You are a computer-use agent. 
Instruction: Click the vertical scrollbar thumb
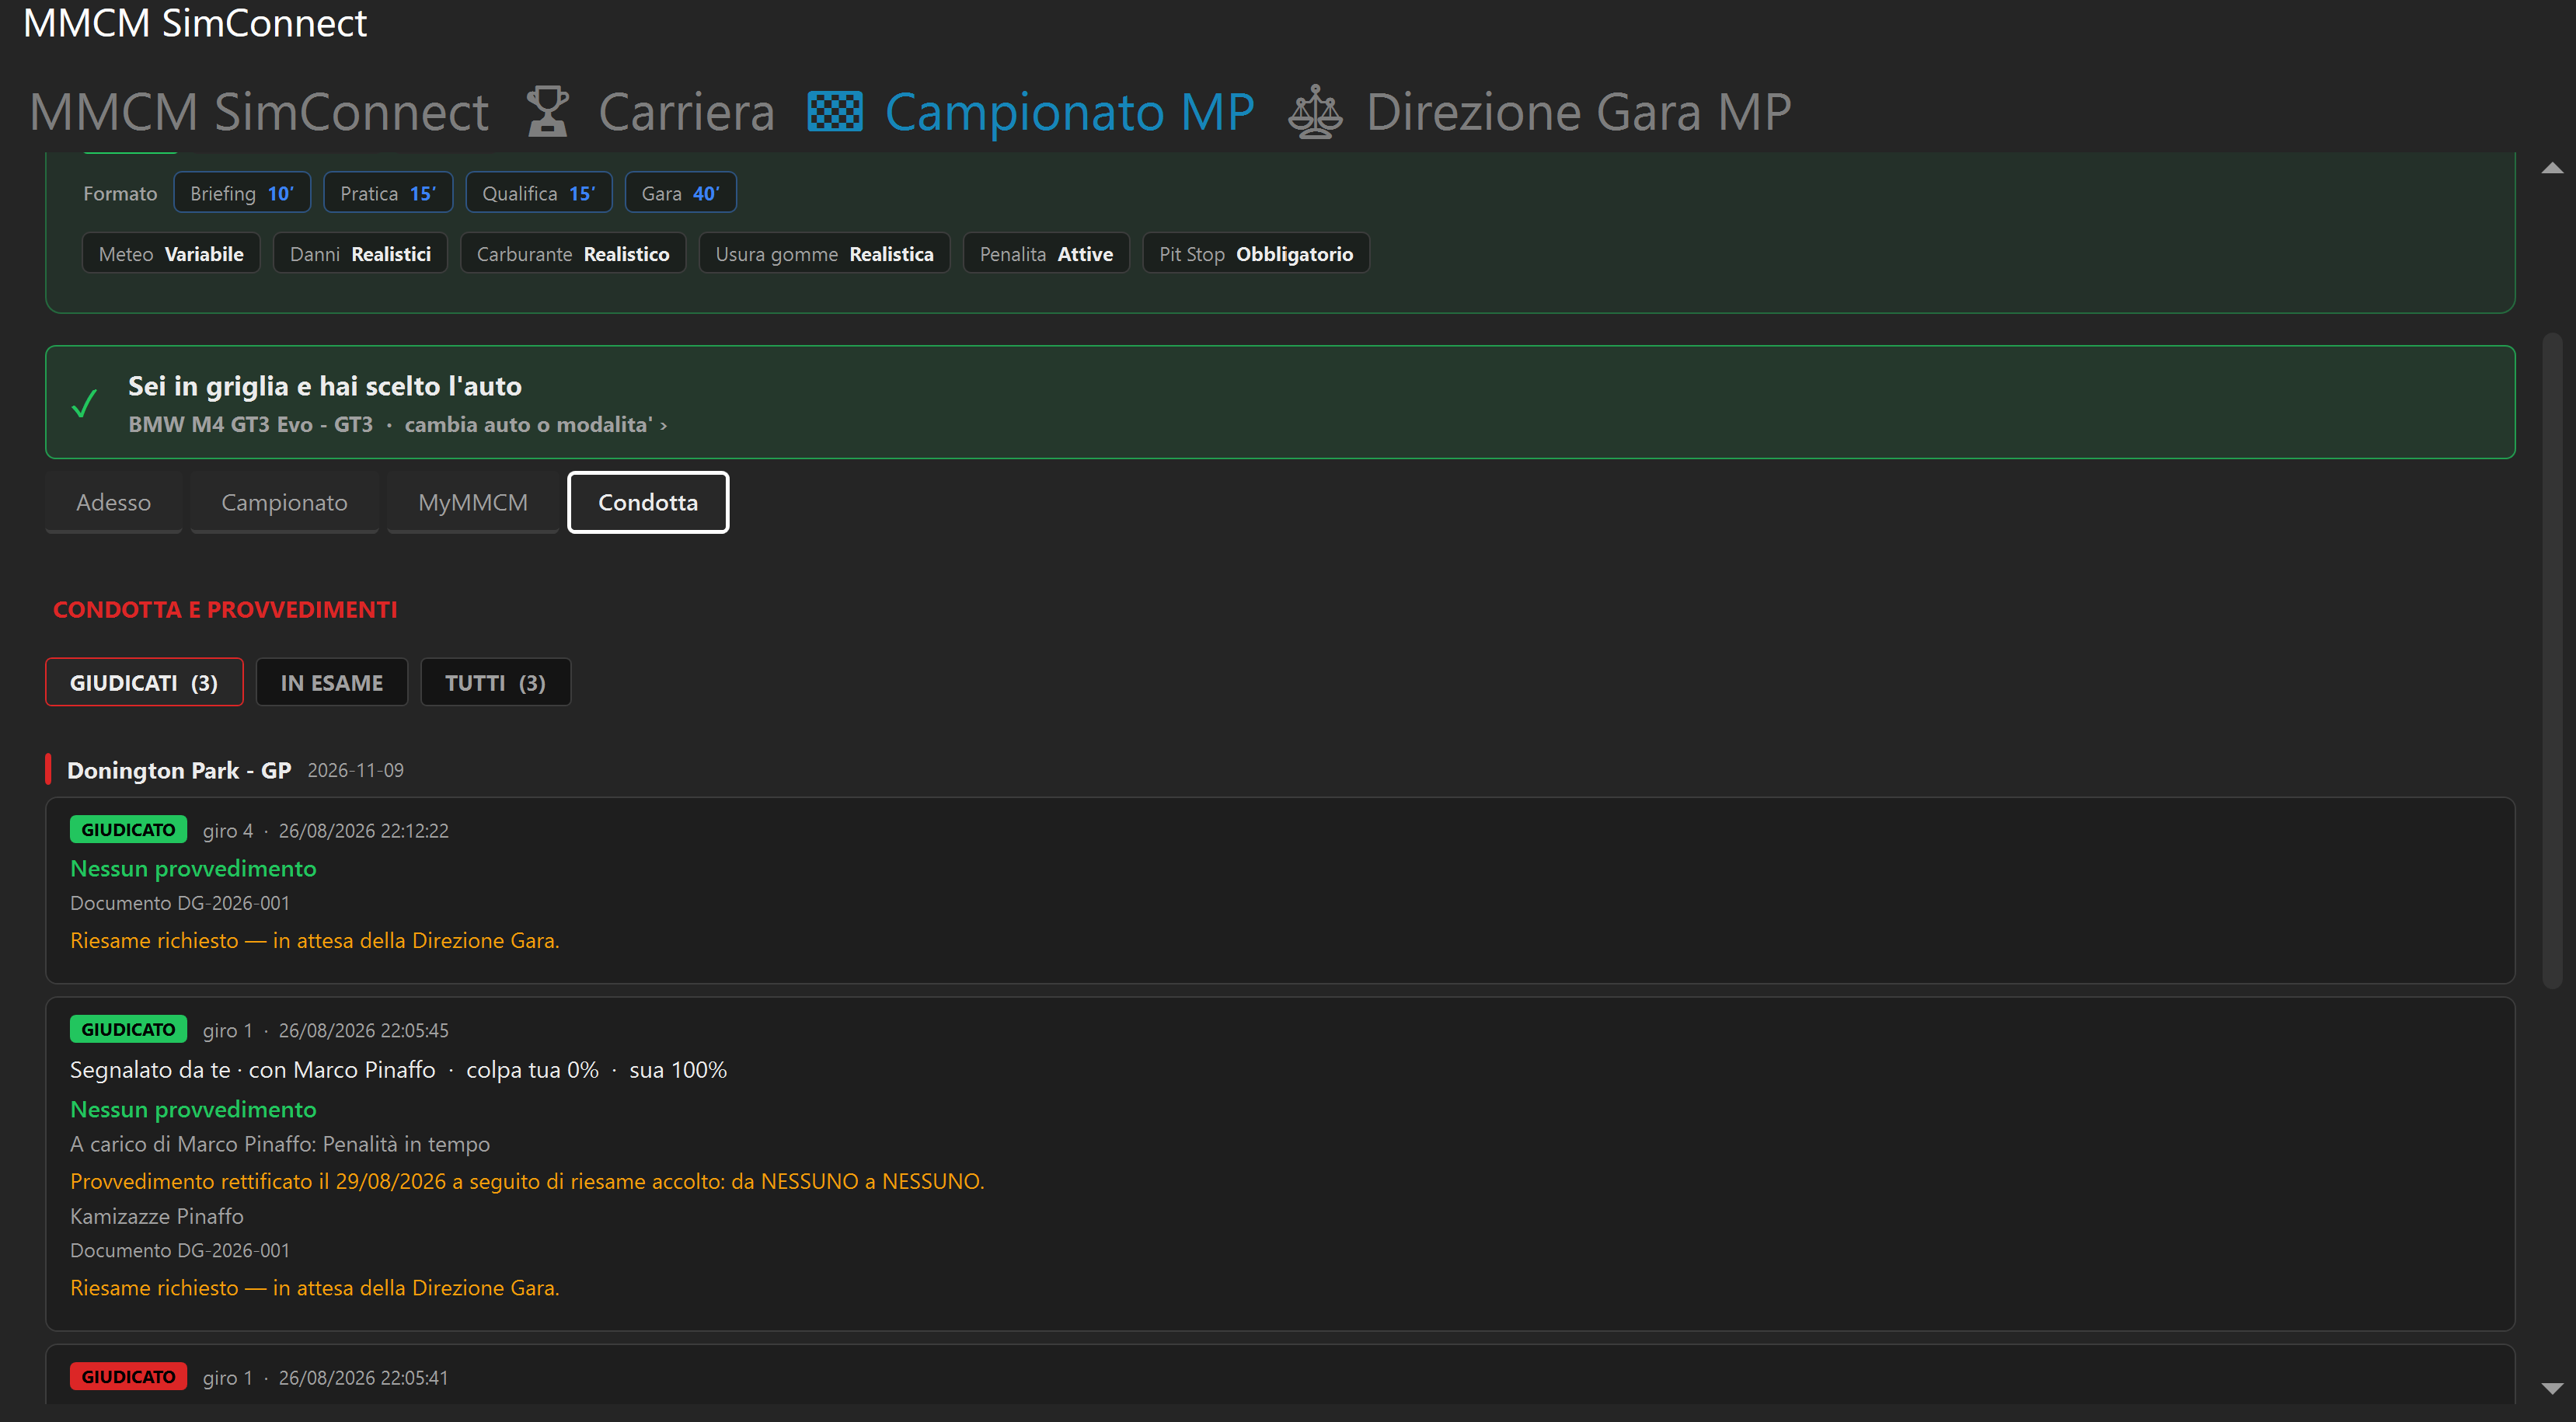pyautogui.click(x=2552, y=660)
